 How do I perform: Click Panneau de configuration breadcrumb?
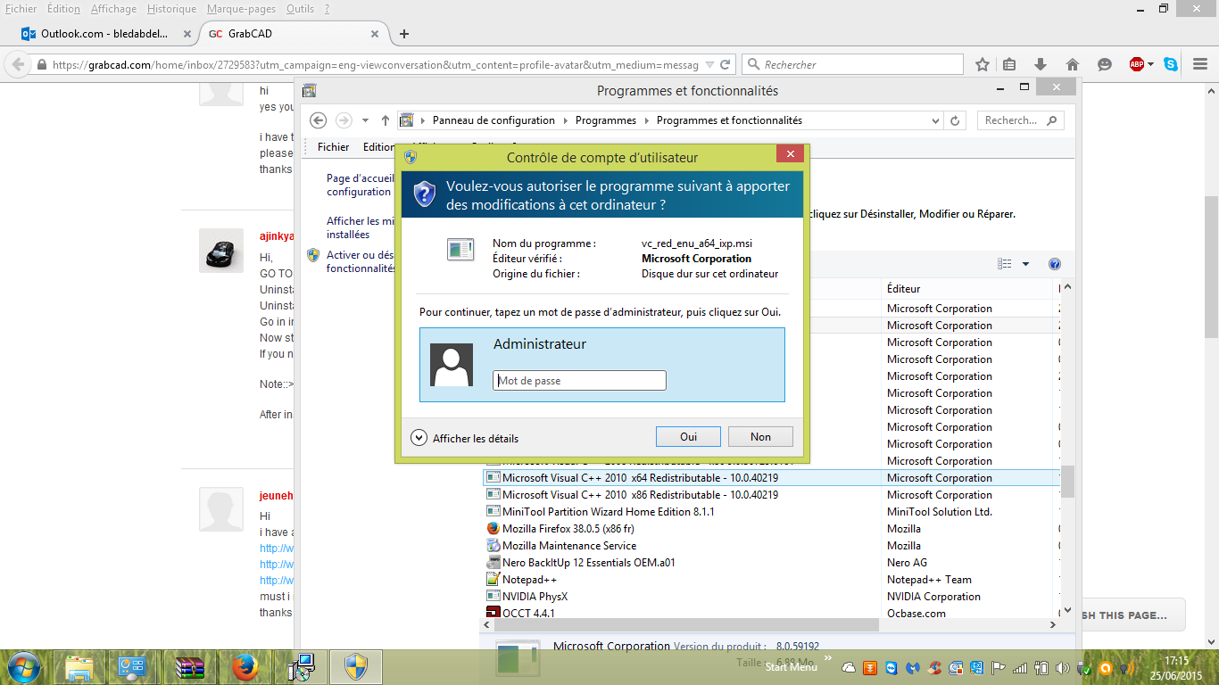tap(493, 120)
